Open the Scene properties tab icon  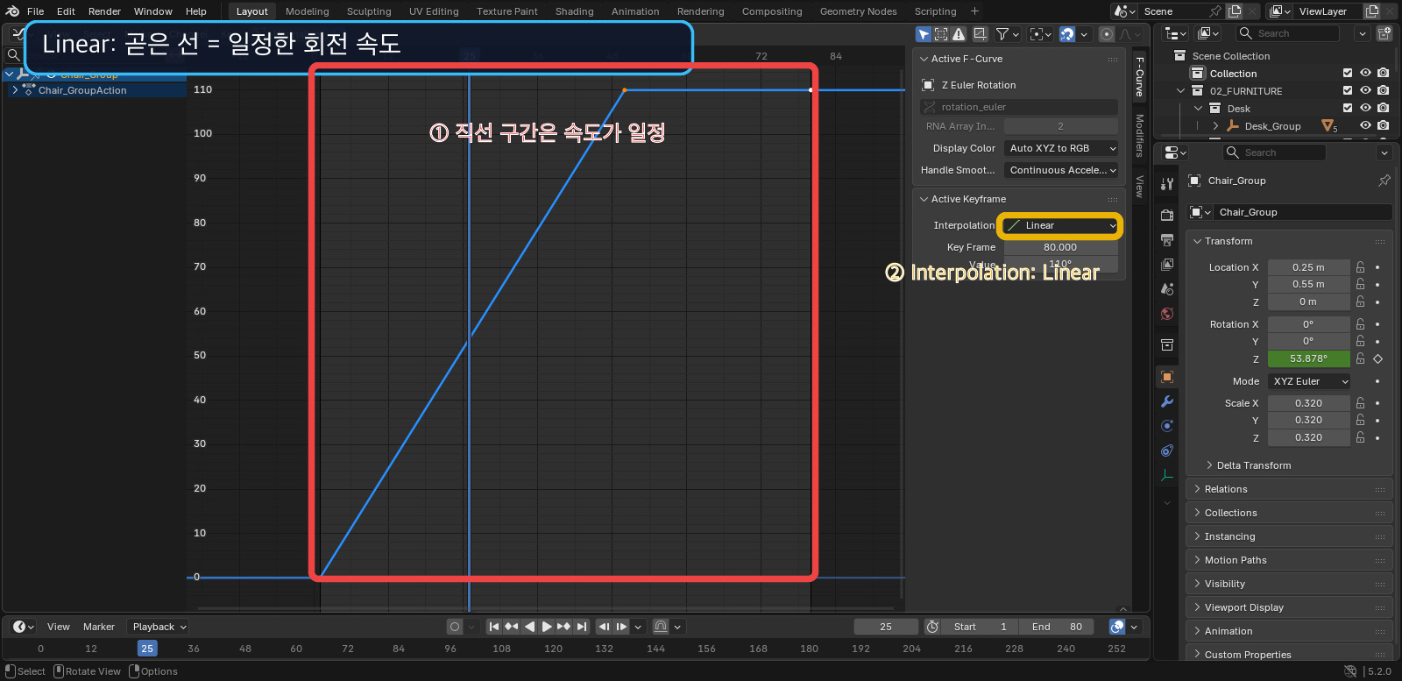[x=1167, y=288]
